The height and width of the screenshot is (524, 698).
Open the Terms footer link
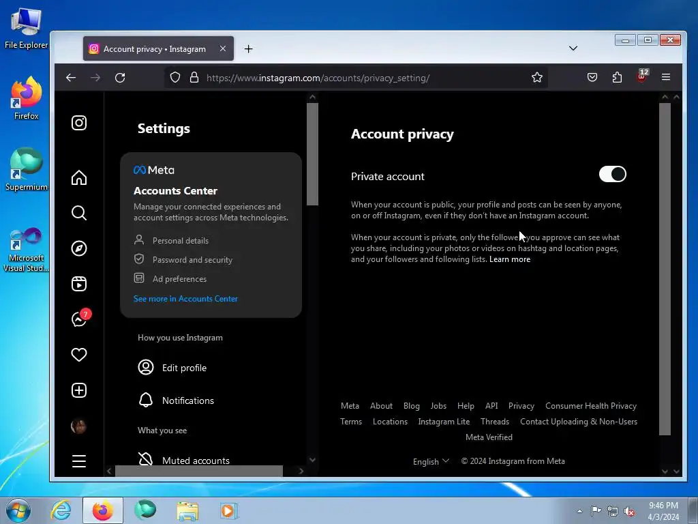(x=351, y=422)
